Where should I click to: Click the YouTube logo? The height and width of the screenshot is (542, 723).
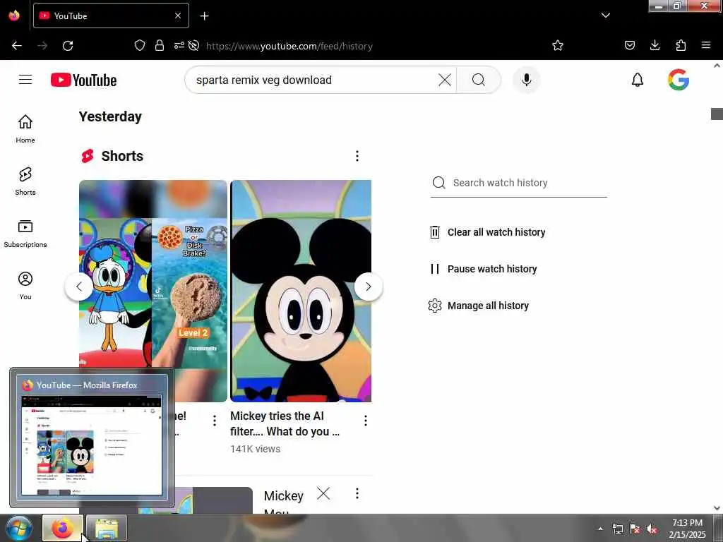pos(83,80)
